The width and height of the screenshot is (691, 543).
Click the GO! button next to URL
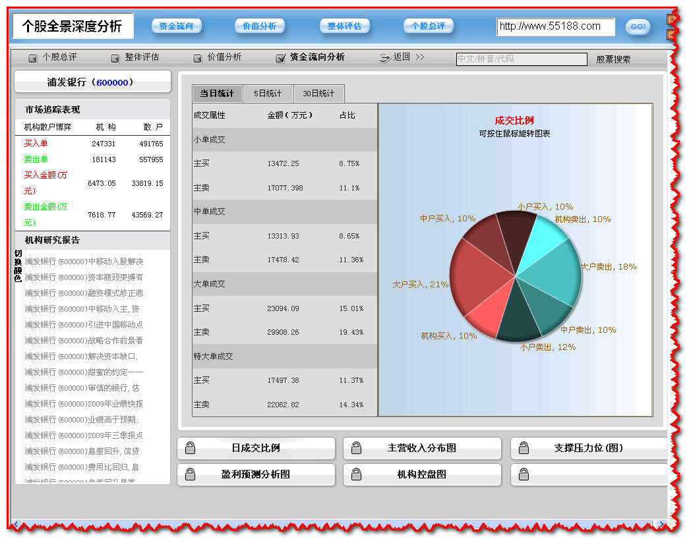tap(638, 27)
